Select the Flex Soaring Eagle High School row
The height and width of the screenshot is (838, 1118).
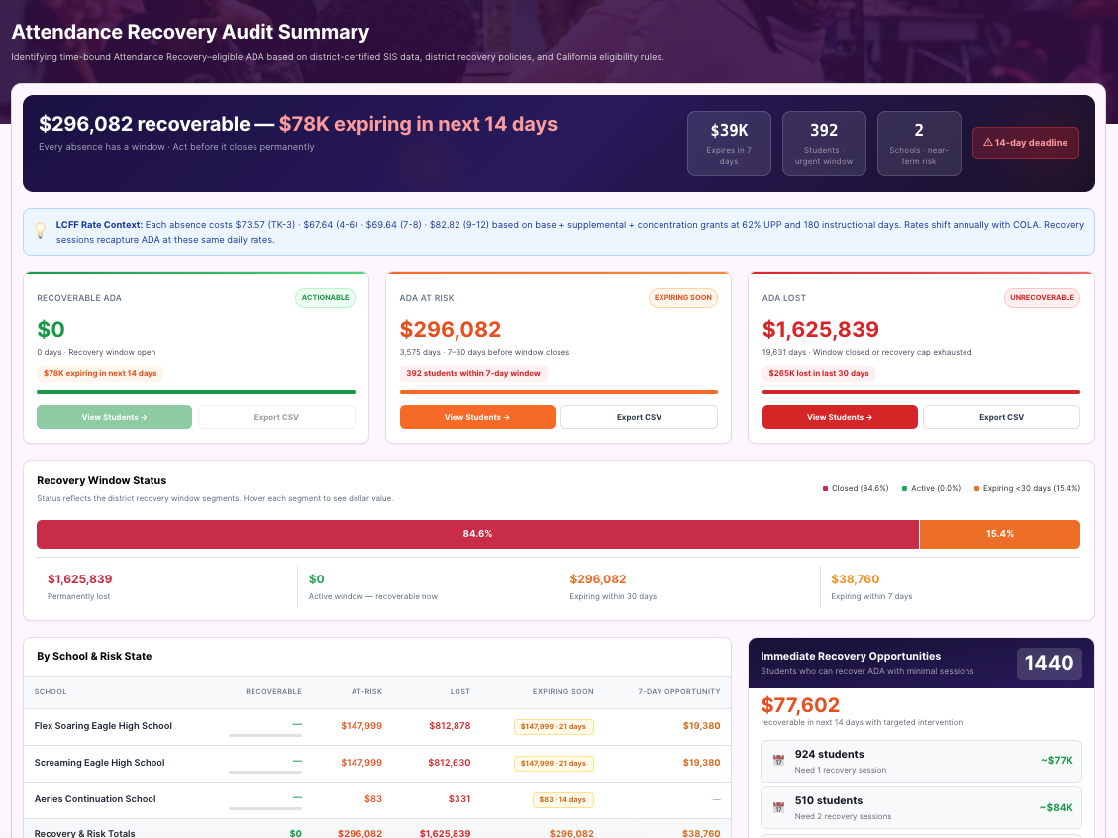tap(377, 727)
